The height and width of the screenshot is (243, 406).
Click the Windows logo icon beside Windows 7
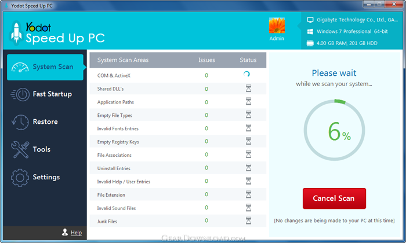[310, 31]
